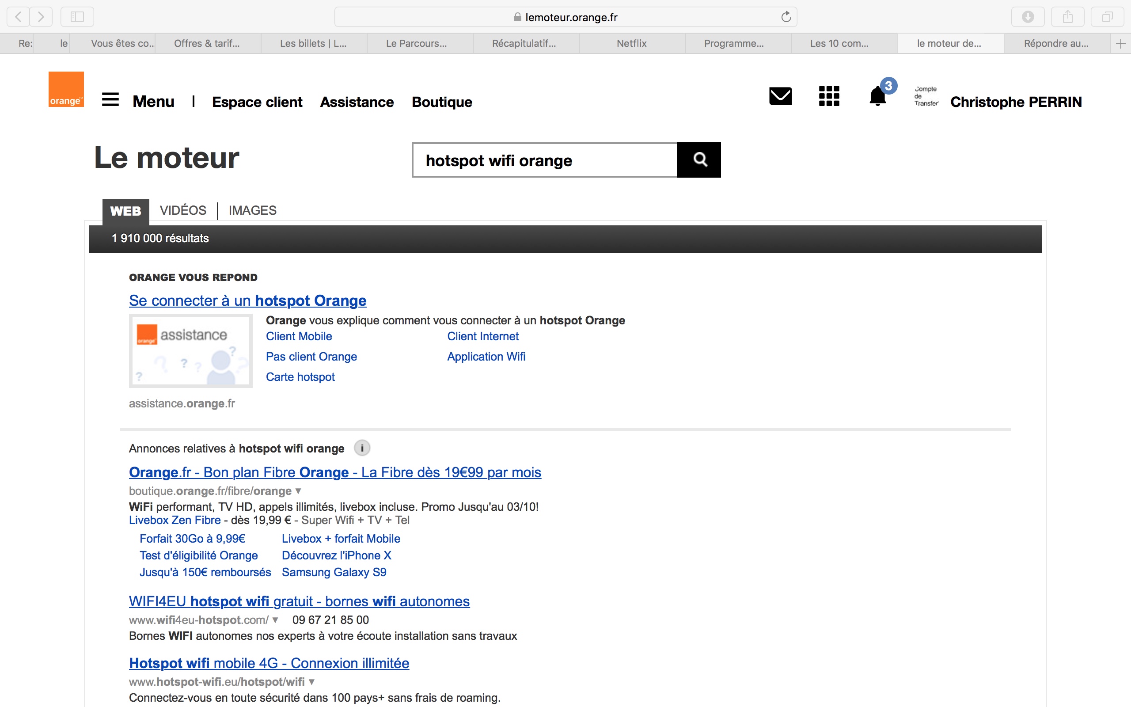Switch to the VIDÉOS tab
The height and width of the screenshot is (707, 1131).
click(183, 210)
